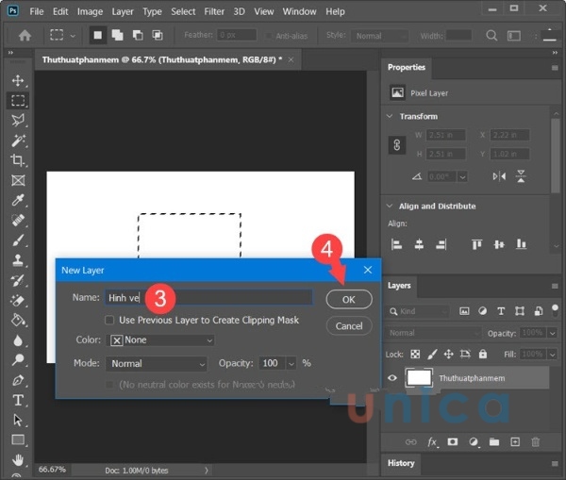
Task: Select the Eyedropper tool
Action: pos(18,200)
